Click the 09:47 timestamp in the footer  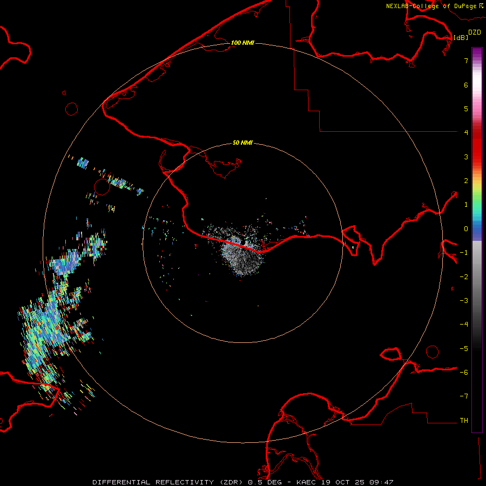pyautogui.click(x=381, y=482)
